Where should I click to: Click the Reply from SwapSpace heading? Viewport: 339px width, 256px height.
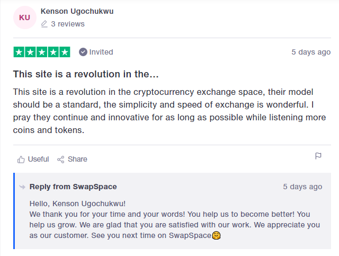(x=73, y=187)
